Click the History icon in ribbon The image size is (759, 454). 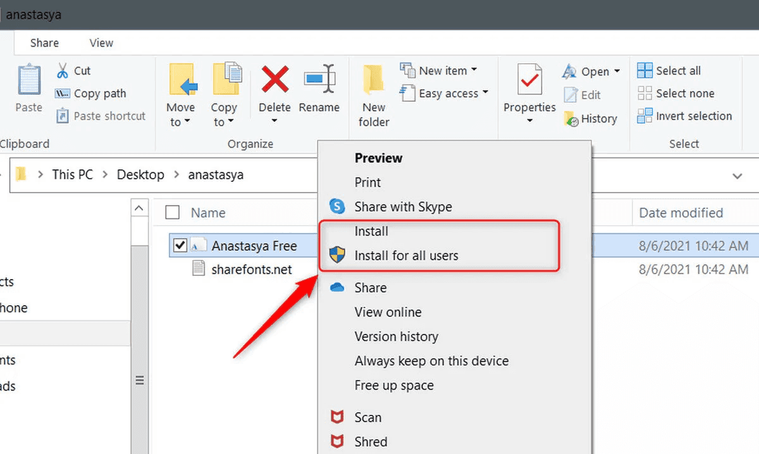click(571, 119)
